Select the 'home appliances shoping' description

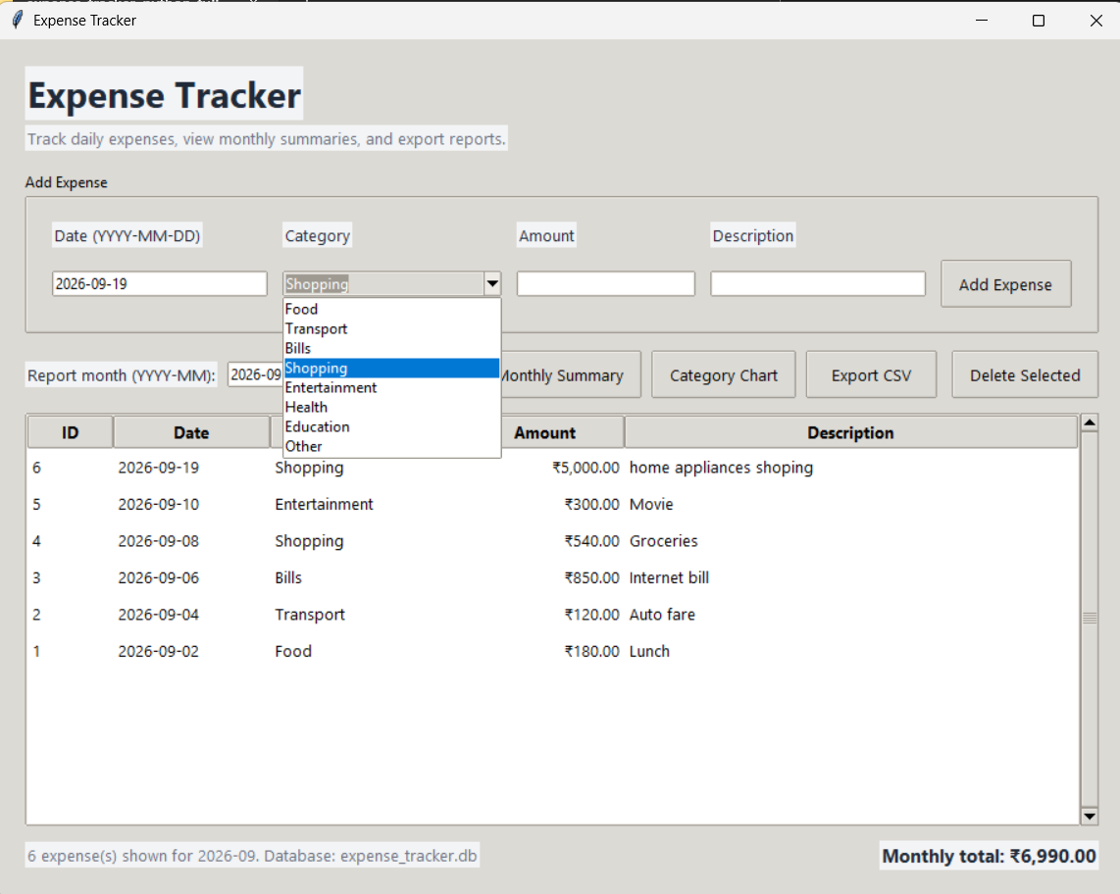pyautogui.click(x=721, y=468)
